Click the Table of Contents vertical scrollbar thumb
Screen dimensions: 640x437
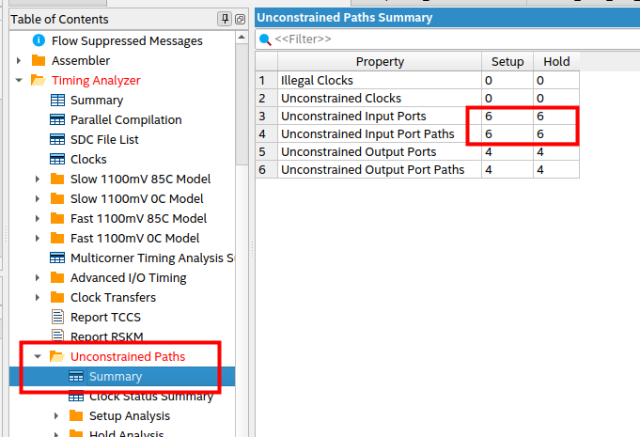click(x=242, y=104)
